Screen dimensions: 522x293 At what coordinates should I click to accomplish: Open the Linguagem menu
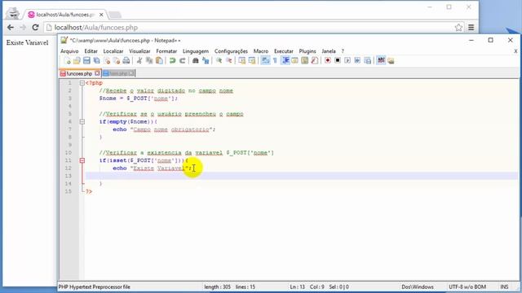(x=196, y=51)
